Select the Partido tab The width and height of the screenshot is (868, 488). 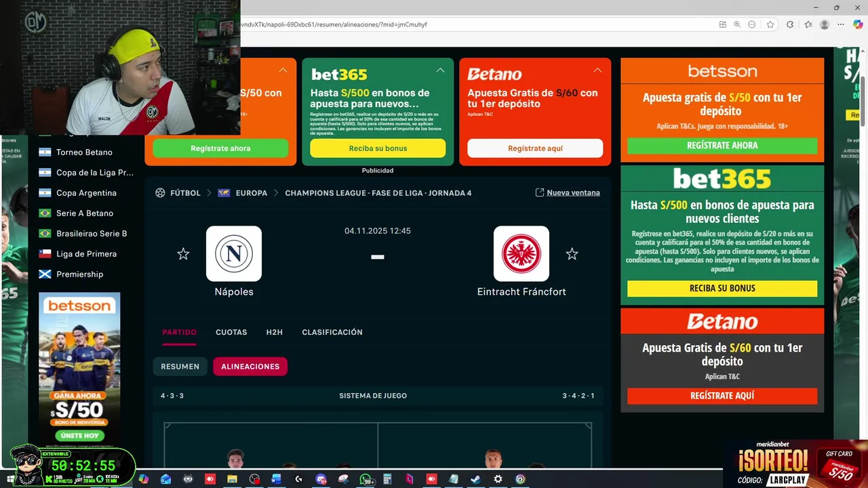[179, 332]
